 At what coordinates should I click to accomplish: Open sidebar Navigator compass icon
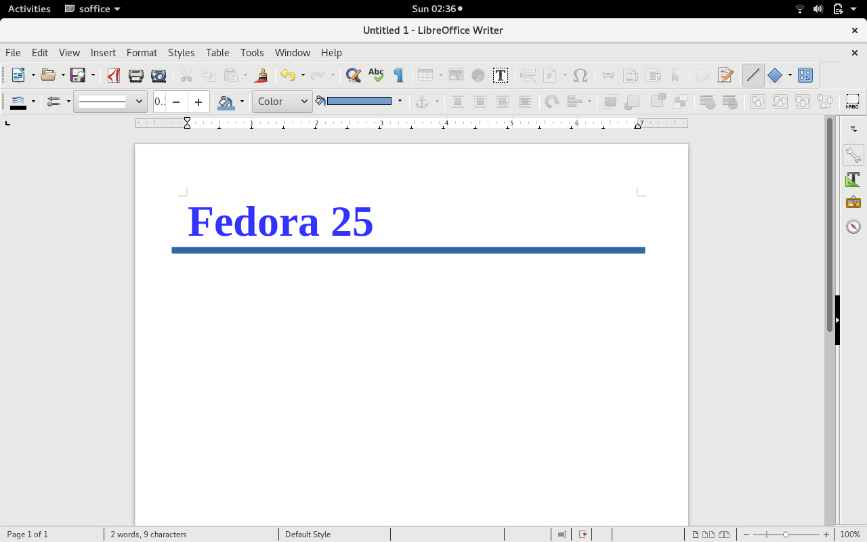853,226
